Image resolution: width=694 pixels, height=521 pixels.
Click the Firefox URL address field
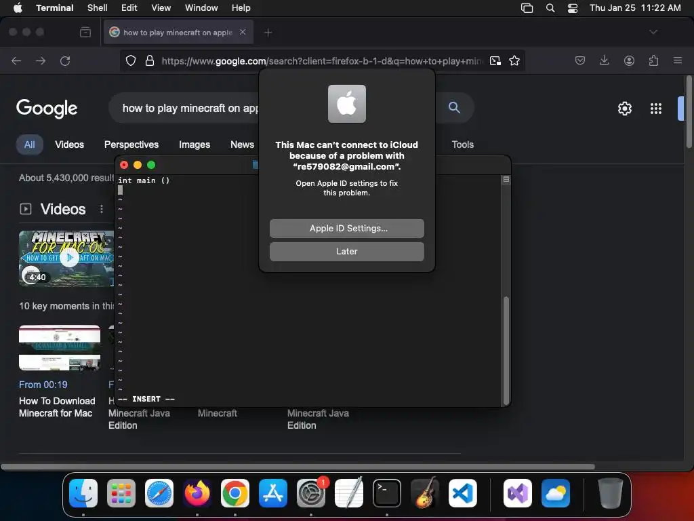[x=322, y=60]
